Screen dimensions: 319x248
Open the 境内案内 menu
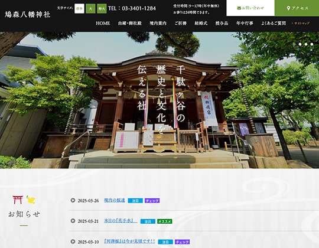pos(158,23)
